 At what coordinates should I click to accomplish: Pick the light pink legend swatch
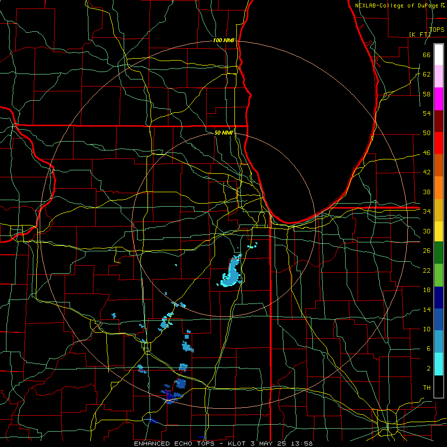click(x=439, y=76)
